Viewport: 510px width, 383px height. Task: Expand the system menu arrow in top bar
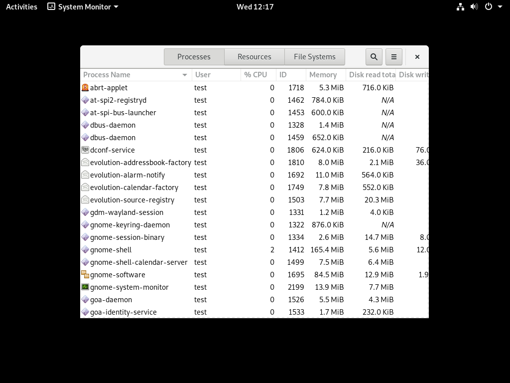pyautogui.click(x=500, y=7)
